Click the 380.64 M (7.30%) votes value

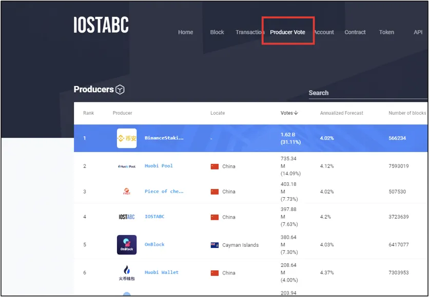pos(289,245)
